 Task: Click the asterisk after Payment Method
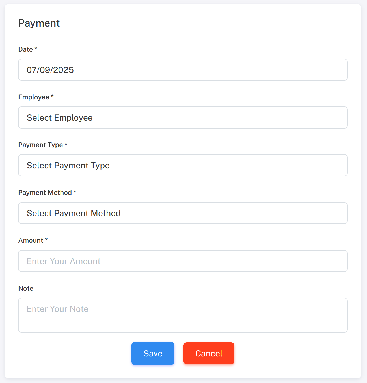pos(75,192)
